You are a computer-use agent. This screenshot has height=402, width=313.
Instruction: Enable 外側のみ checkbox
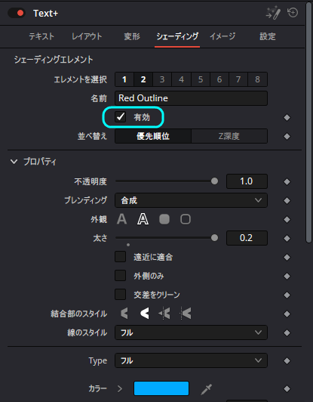point(120,276)
